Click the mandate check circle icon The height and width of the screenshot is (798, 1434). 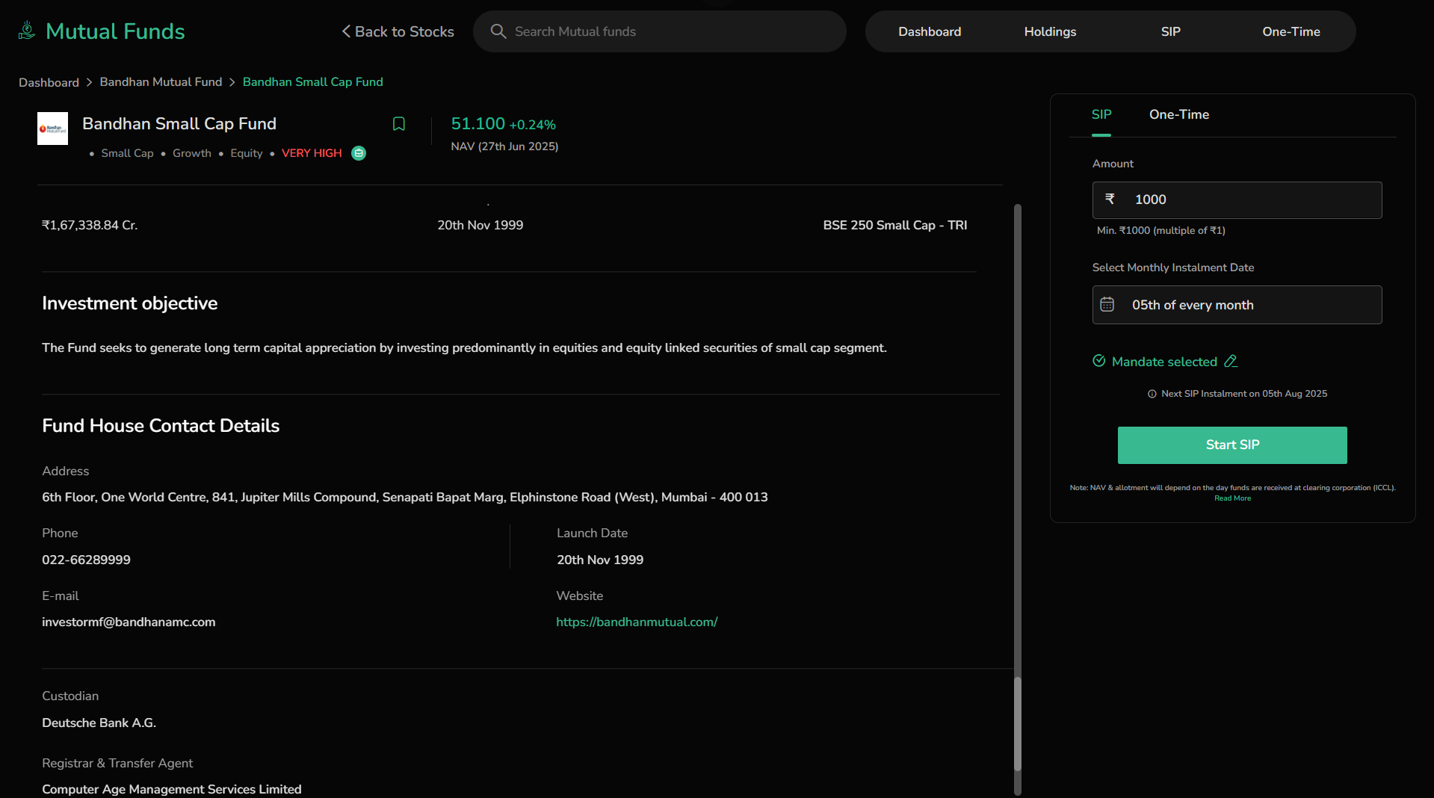(x=1099, y=361)
